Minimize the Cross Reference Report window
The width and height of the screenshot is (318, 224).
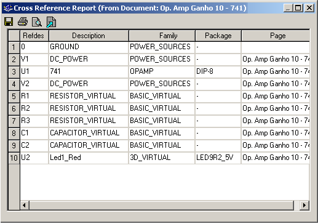tap(288, 8)
